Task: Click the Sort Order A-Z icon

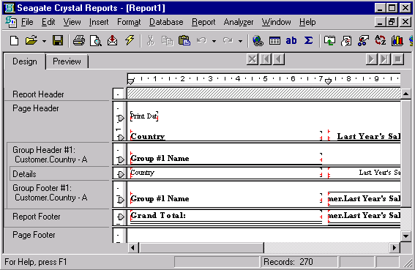Action: tap(380, 41)
